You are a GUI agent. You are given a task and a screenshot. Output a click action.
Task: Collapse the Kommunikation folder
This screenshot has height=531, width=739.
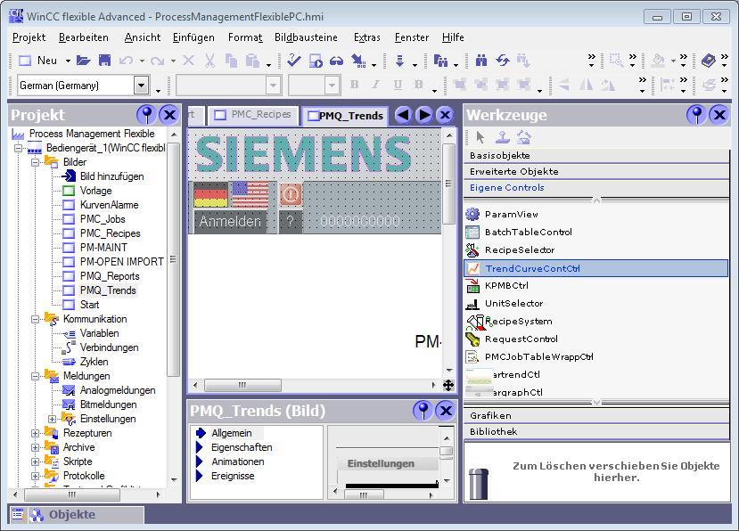point(35,319)
